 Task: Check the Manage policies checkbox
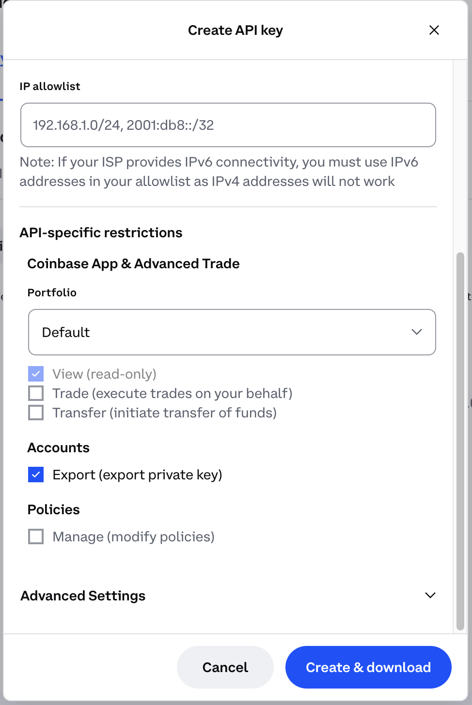36,536
